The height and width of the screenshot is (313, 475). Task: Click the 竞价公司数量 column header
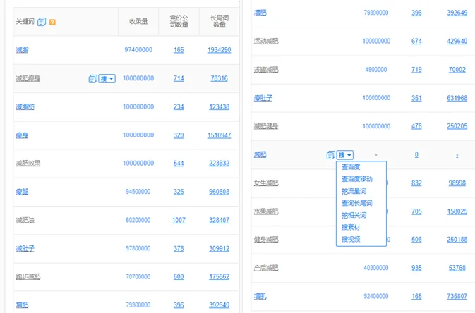179,21
